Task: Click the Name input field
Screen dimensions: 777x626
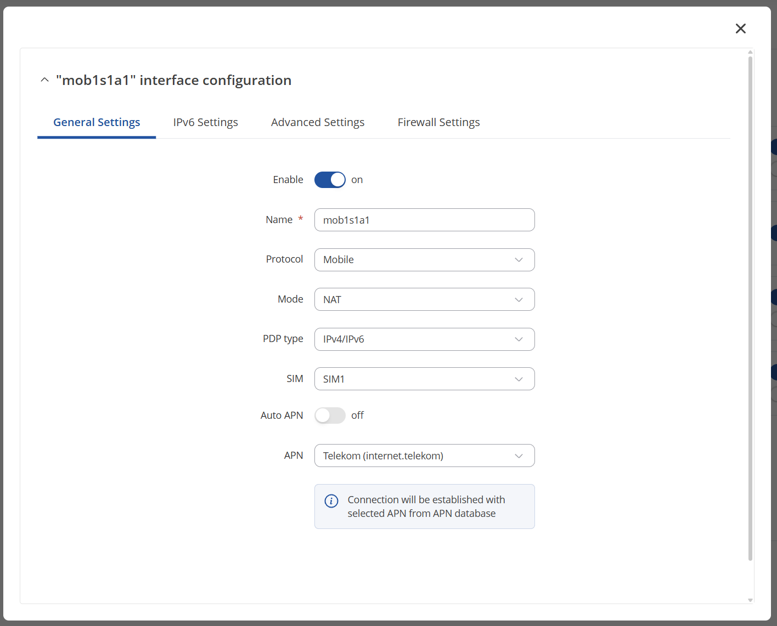Action: tap(425, 220)
